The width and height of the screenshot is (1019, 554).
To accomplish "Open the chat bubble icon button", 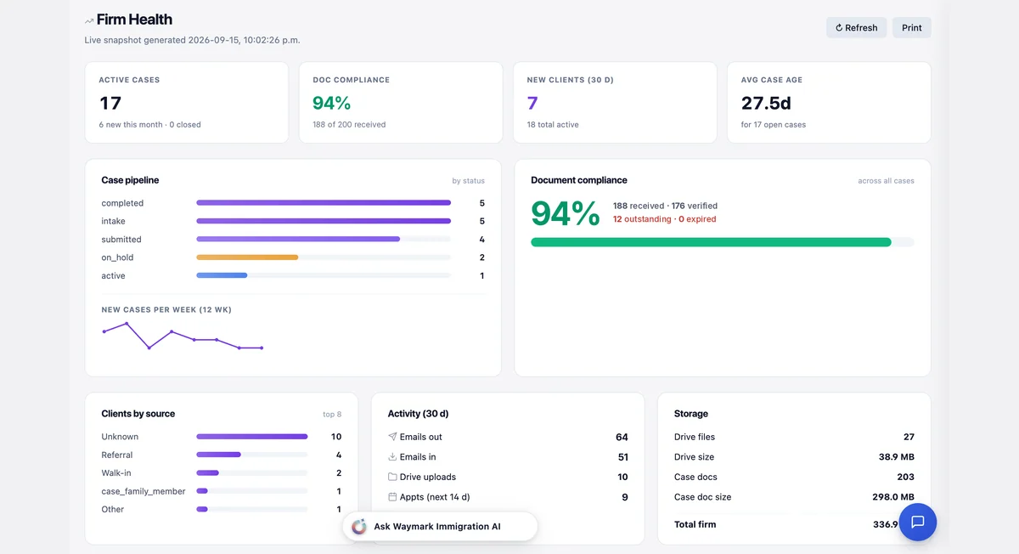I will coord(917,522).
